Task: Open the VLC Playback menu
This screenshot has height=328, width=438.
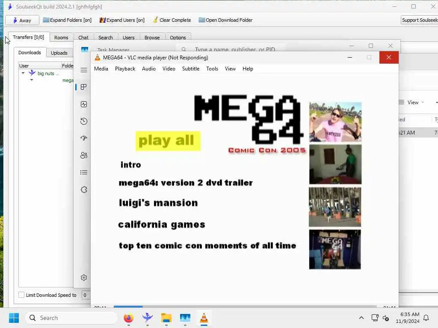Action: point(125,69)
